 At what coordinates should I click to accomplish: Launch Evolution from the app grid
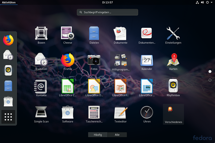[x=41, y=61]
